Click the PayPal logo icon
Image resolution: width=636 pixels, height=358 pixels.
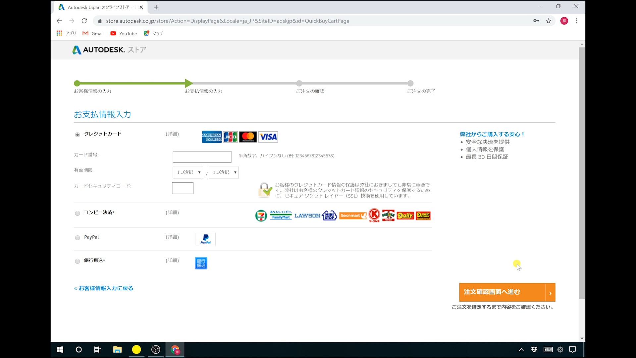(205, 239)
